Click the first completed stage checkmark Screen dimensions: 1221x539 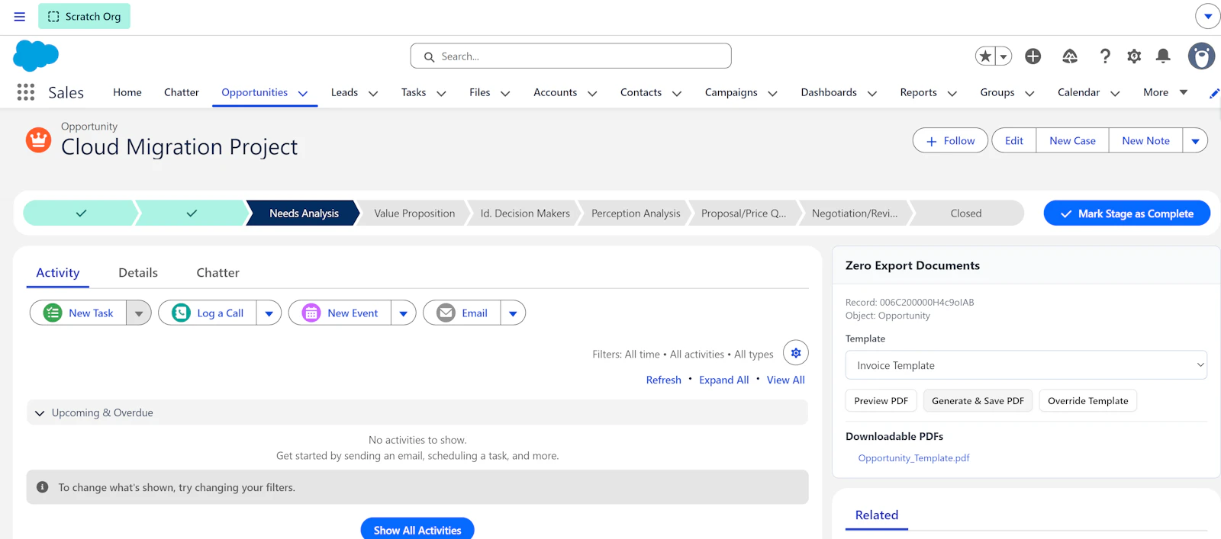(x=81, y=213)
